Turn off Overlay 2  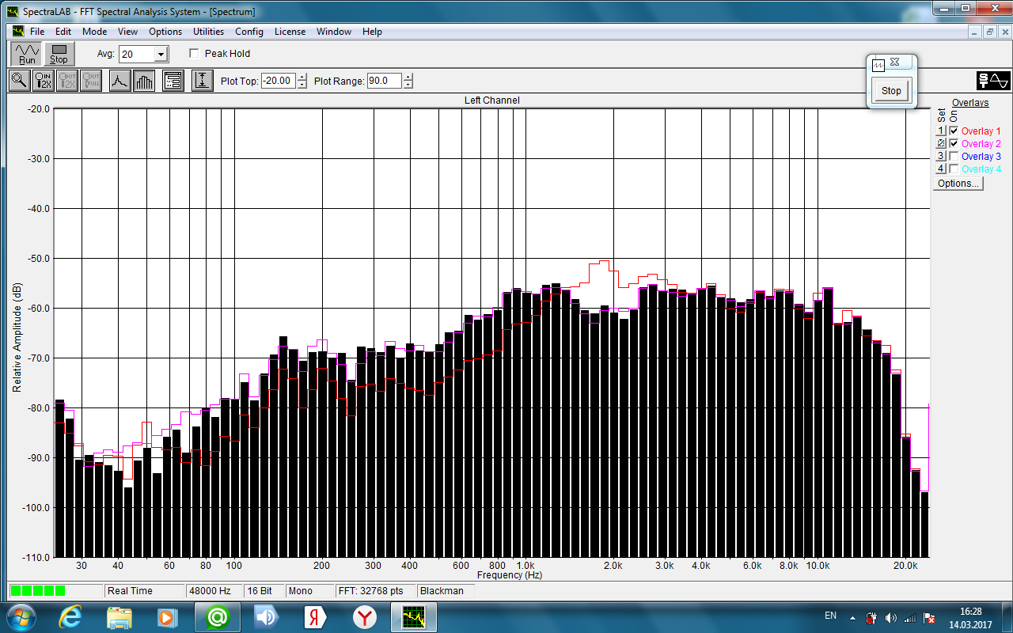tap(954, 144)
